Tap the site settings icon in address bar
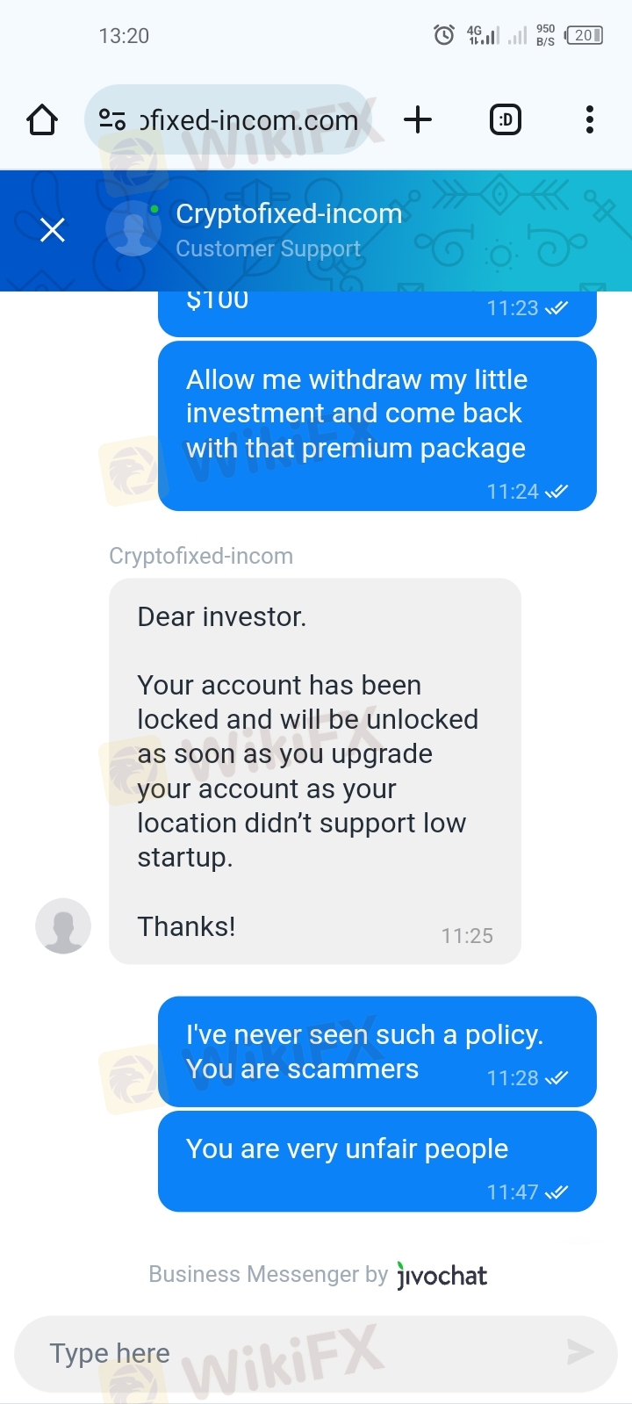This screenshot has height=1404, width=632. pos(112,119)
